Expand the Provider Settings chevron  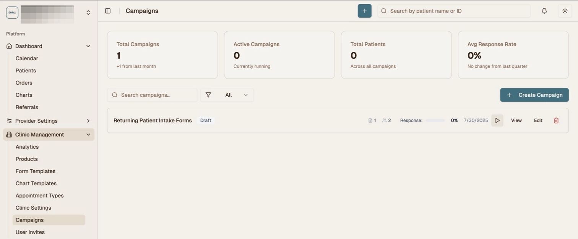coord(88,121)
